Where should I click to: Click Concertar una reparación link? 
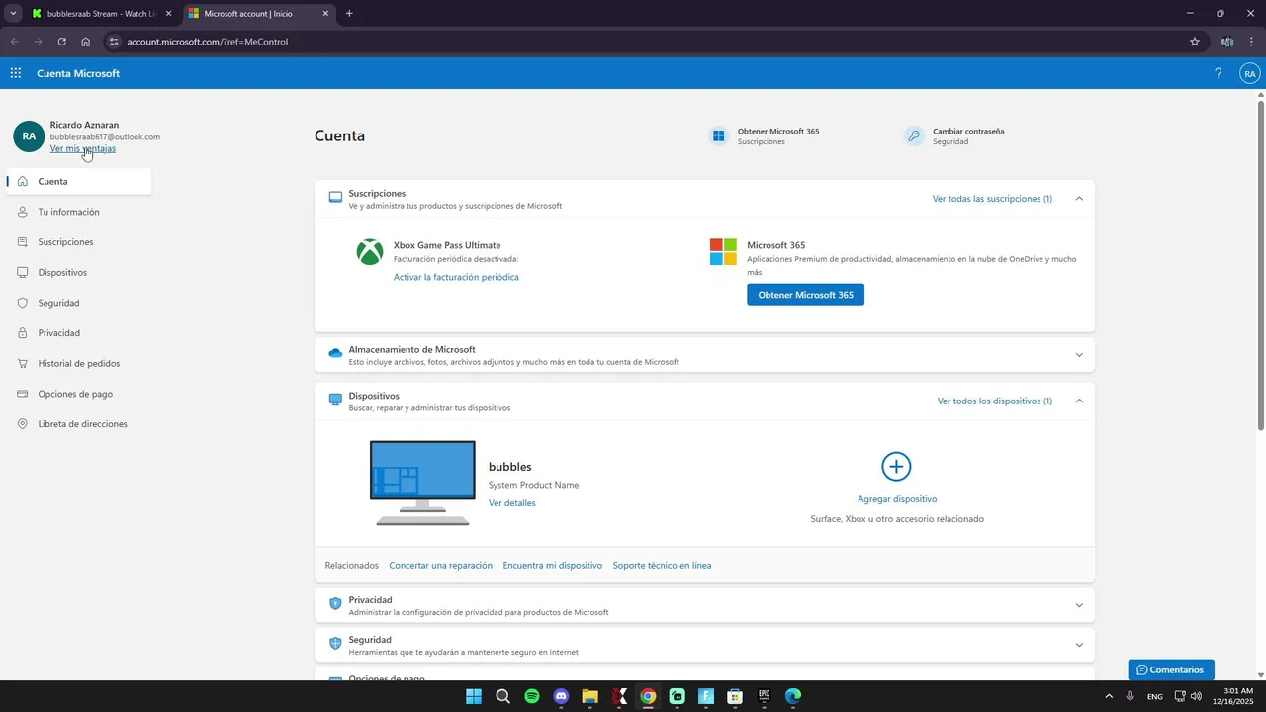click(441, 566)
